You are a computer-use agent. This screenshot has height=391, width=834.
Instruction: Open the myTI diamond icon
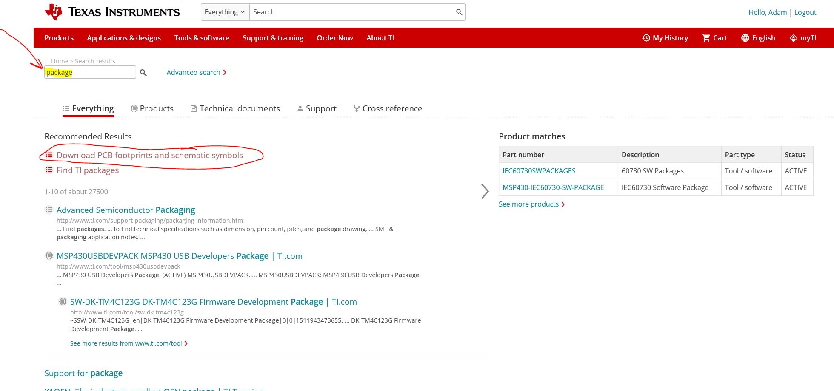click(x=793, y=38)
